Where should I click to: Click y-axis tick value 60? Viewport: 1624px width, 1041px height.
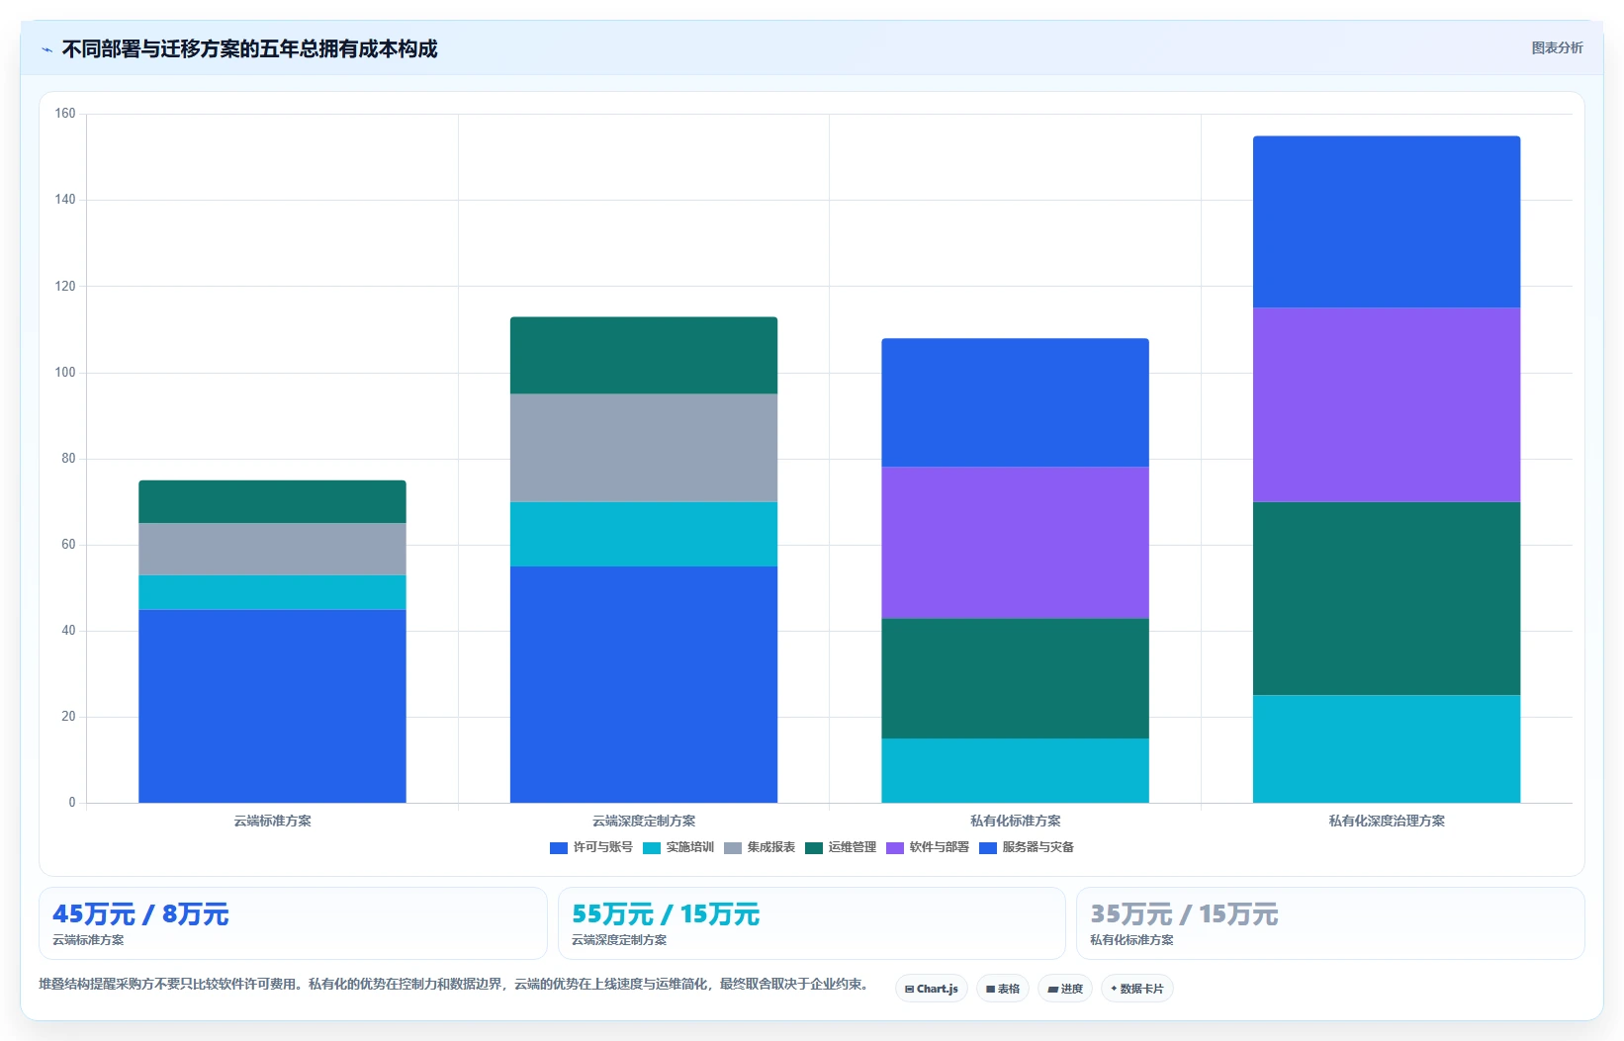point(68,545)
